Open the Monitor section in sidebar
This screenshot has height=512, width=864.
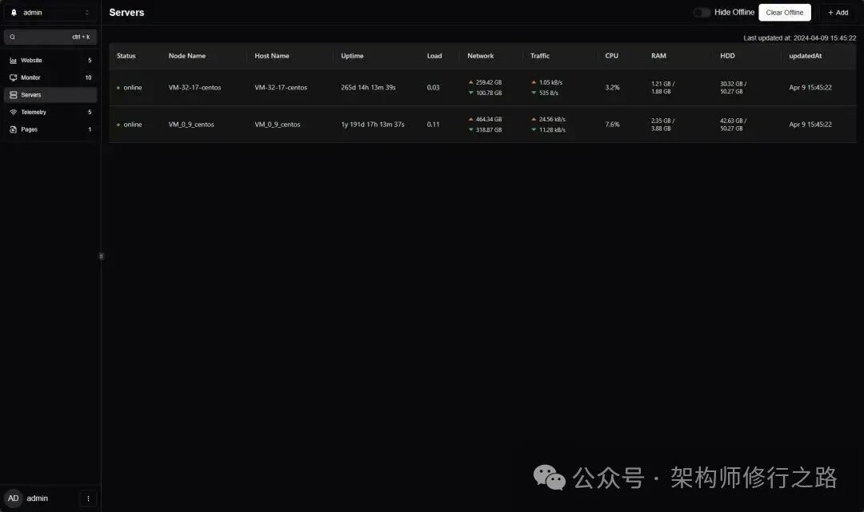click(50, 77)
